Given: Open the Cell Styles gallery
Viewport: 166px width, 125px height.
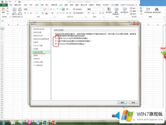Looking at the screenshot, I should tap(124, 11).
